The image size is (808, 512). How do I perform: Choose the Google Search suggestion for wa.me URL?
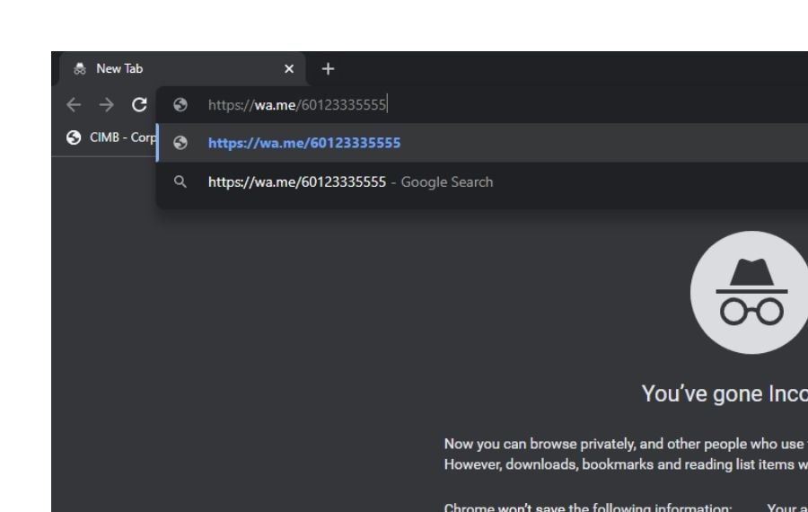click(x=482, y=182)
